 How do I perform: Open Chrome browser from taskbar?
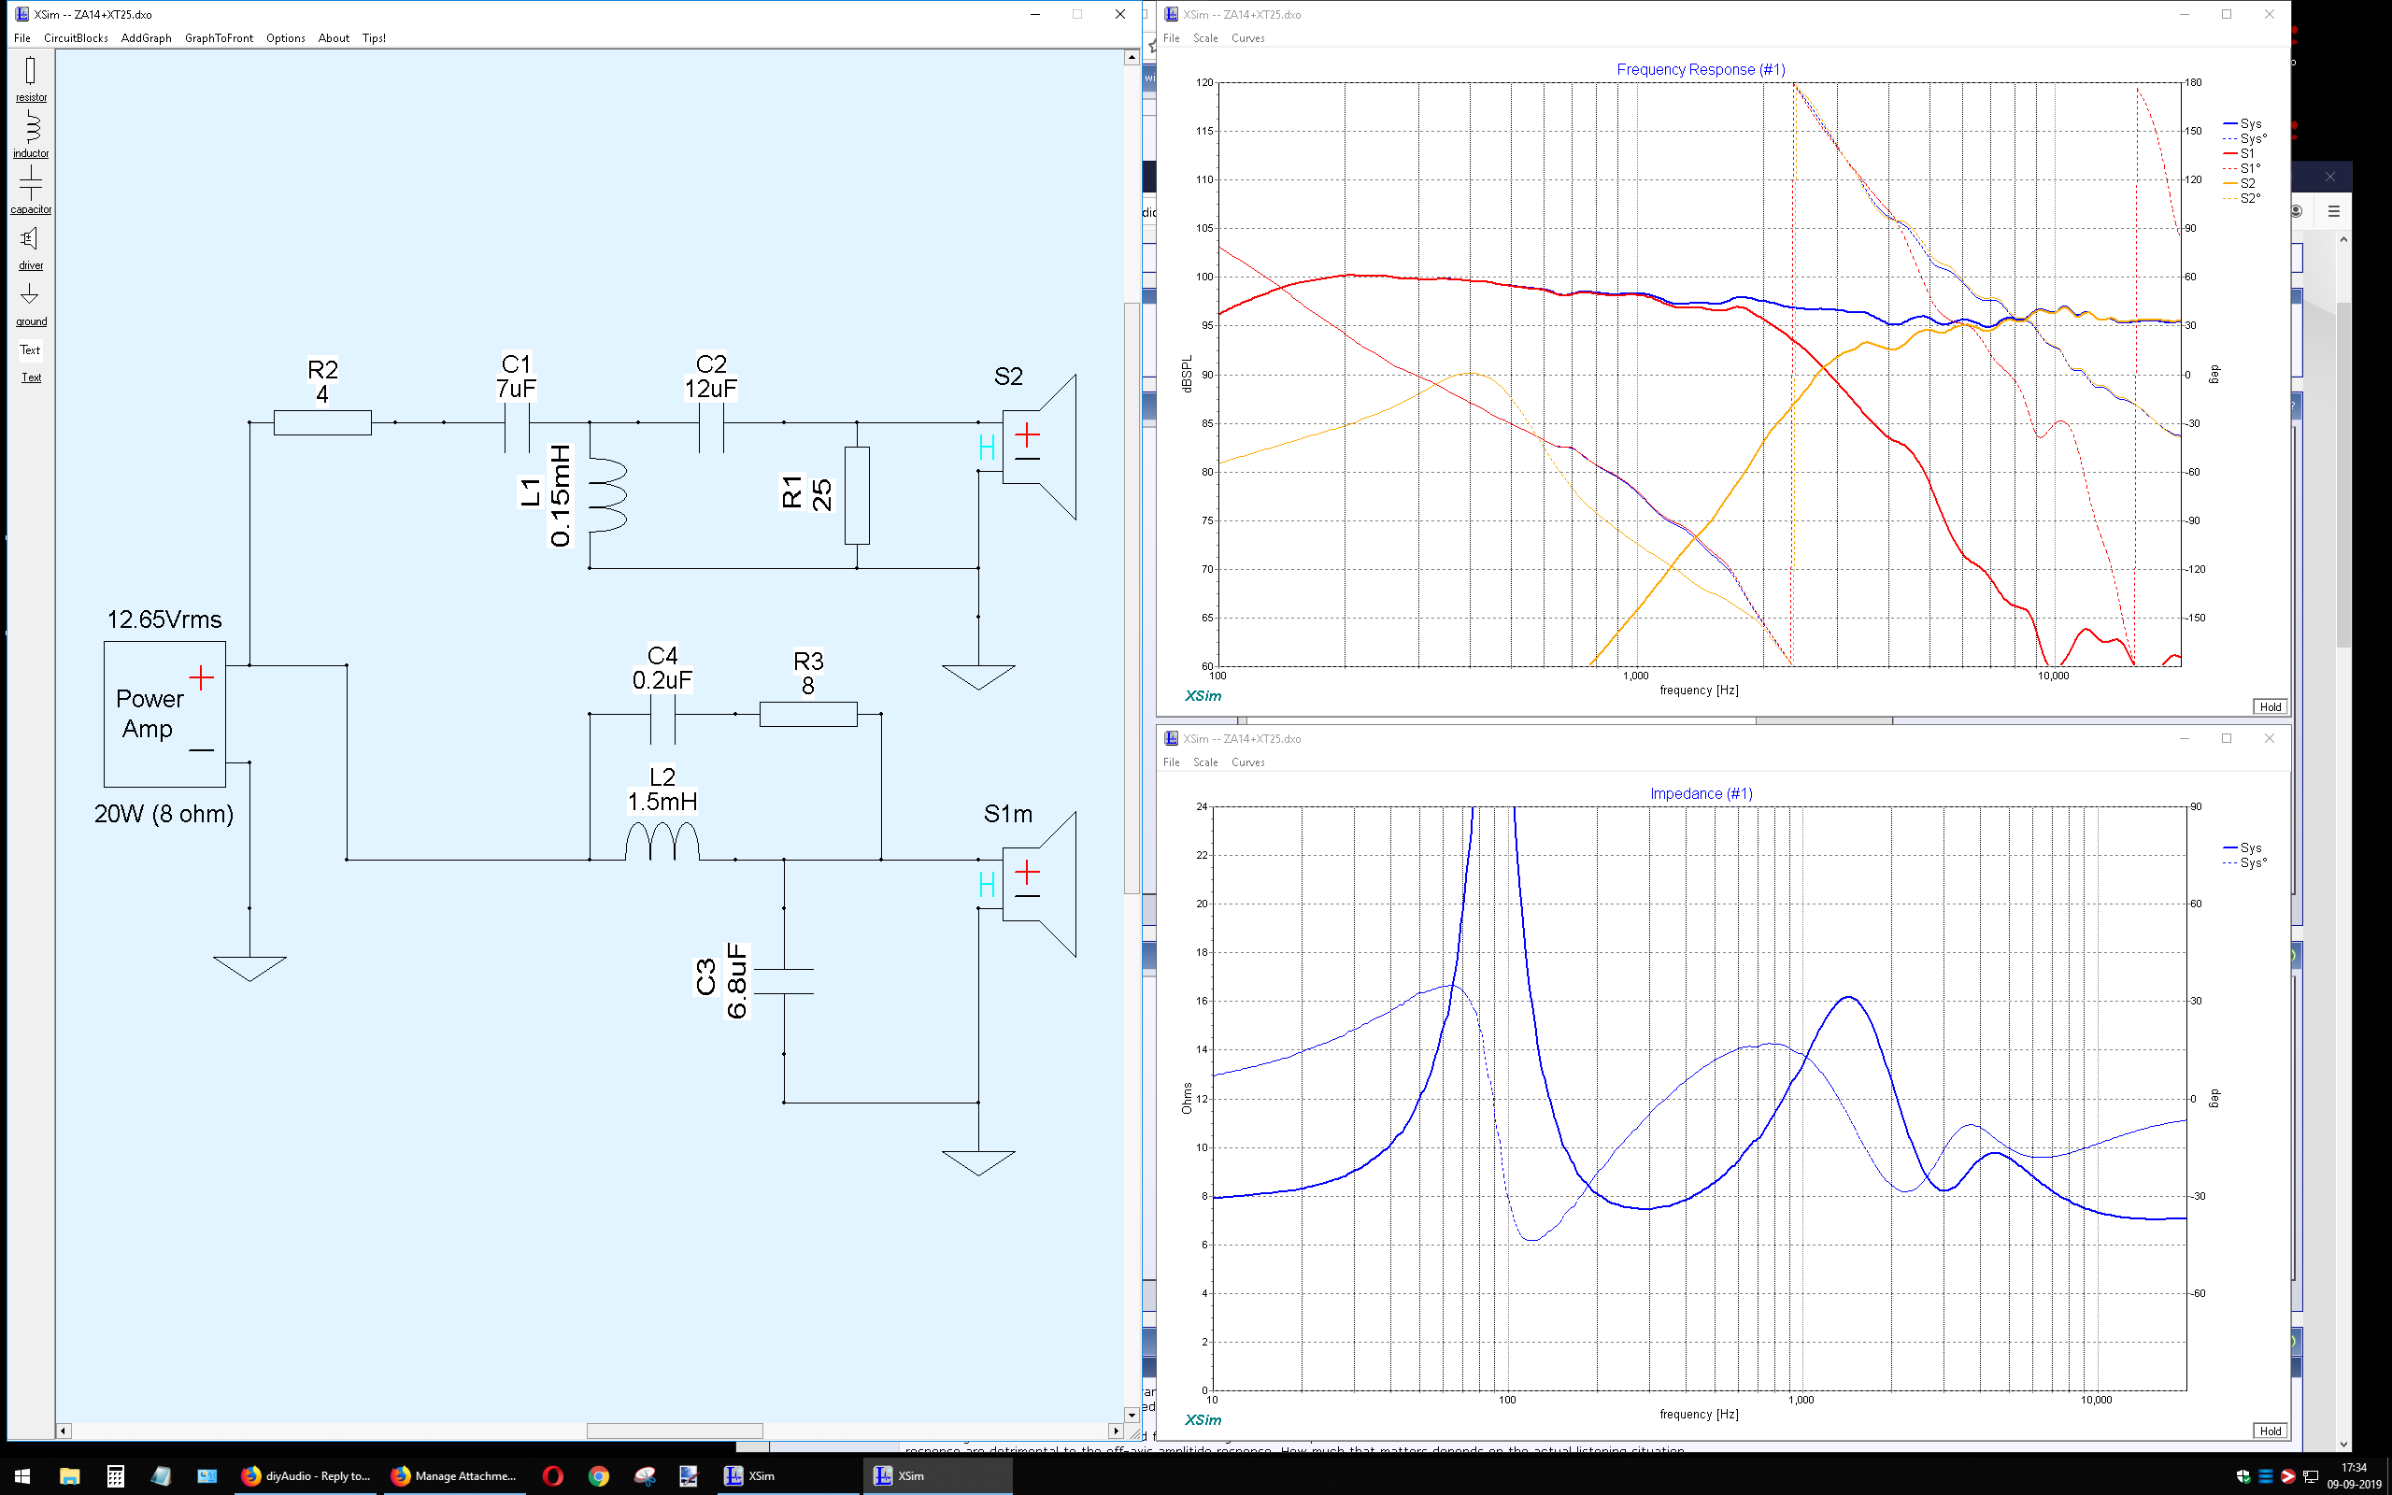pos(599,1475)
